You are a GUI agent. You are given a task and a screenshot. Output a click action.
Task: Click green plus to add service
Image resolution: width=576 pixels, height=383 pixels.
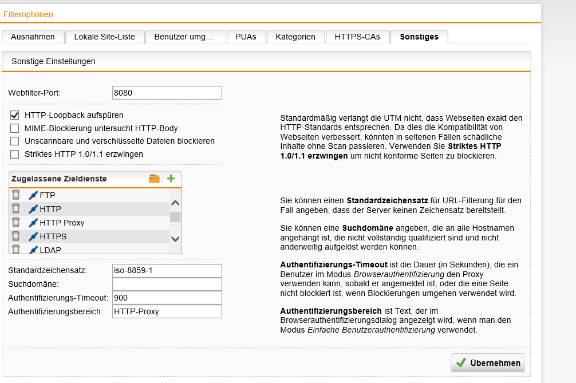(x=171, y=179)
